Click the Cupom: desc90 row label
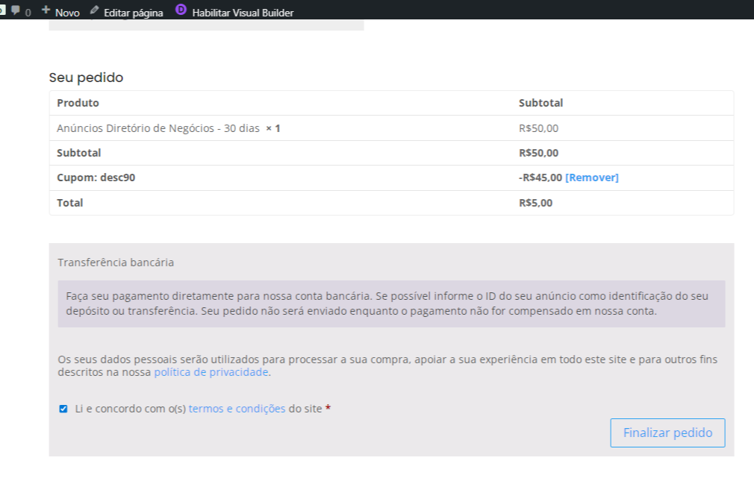 click(96, 177)
